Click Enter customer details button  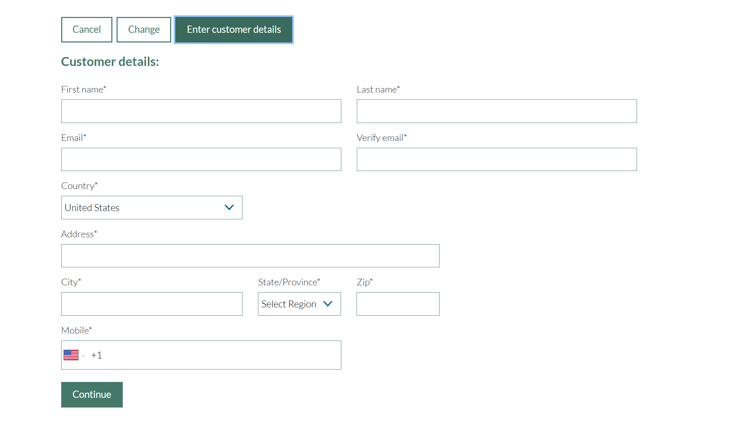(234, 30)
